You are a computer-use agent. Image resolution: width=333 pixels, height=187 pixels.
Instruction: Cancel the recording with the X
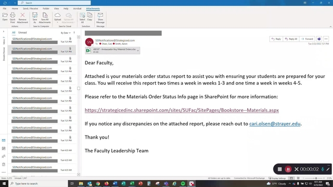coord(297,169)
